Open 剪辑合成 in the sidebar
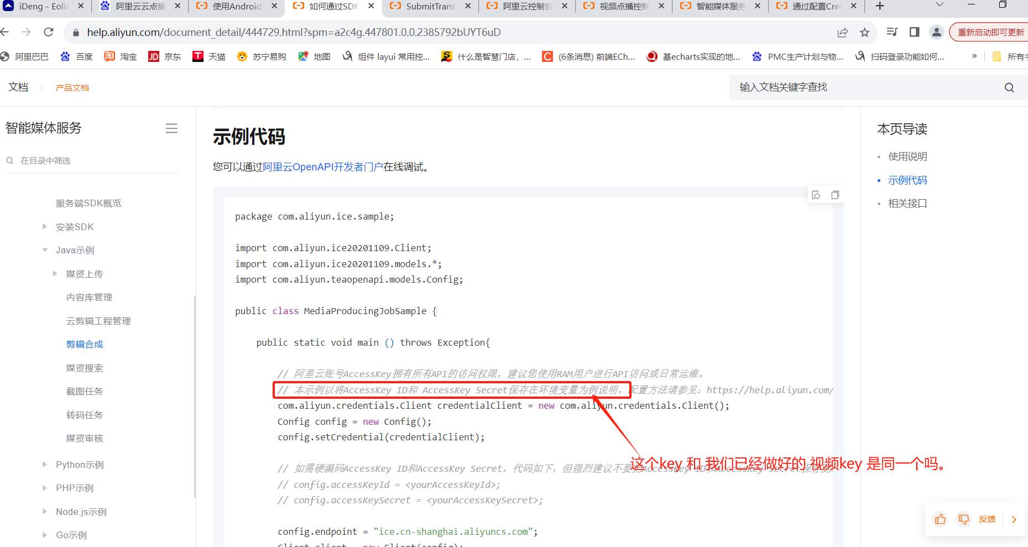The height and width of the screenshot is (547, 1028). click(85, 344)
